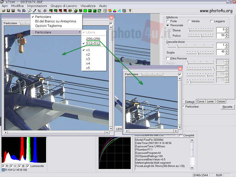Close the large Particolare window
The image size is (236, 177).
pyautogui.click(x=111, y=18)
